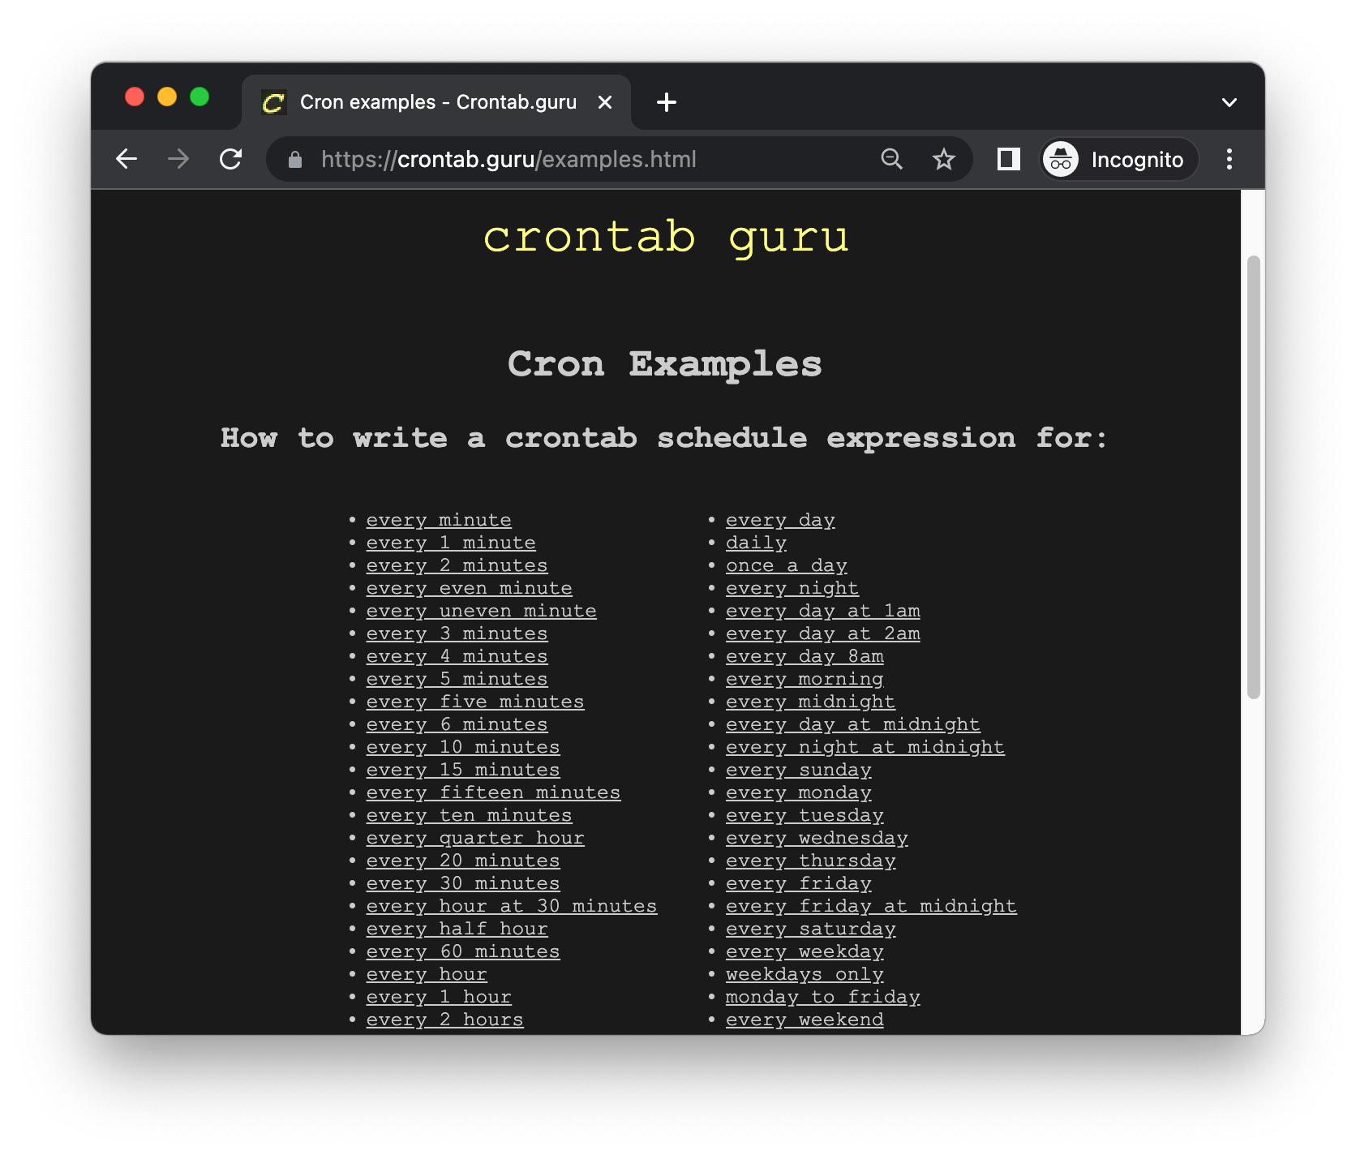Open the 'every 60 minutes' link
Screen dimensions: 1356x1155
[x=463, y=951]
